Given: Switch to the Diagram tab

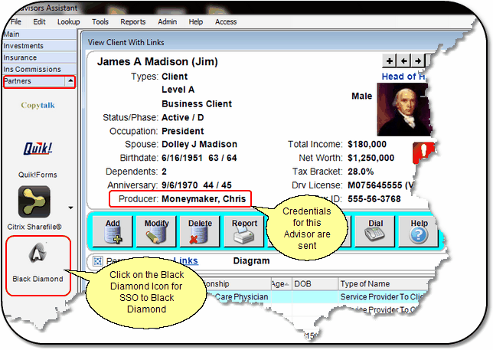Looking at the screenshot, I should 250,261.
